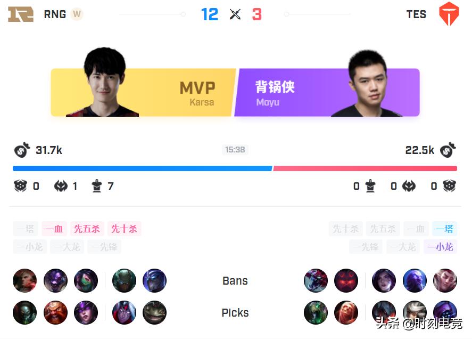Click RNG's tower count icon
The width and height of the screenshot is (472, 339).
click(x=97, y=186)
